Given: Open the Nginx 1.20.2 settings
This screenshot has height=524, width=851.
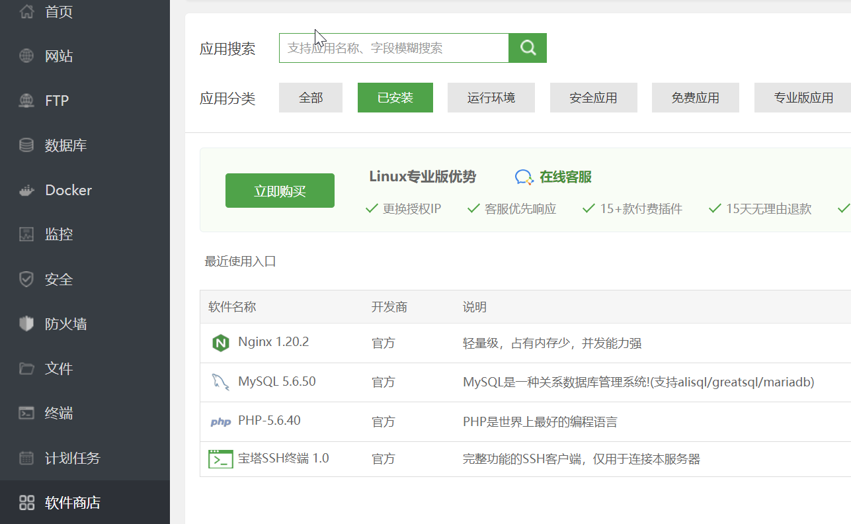Looking at the screenshot, I should [x=273, y=342].
